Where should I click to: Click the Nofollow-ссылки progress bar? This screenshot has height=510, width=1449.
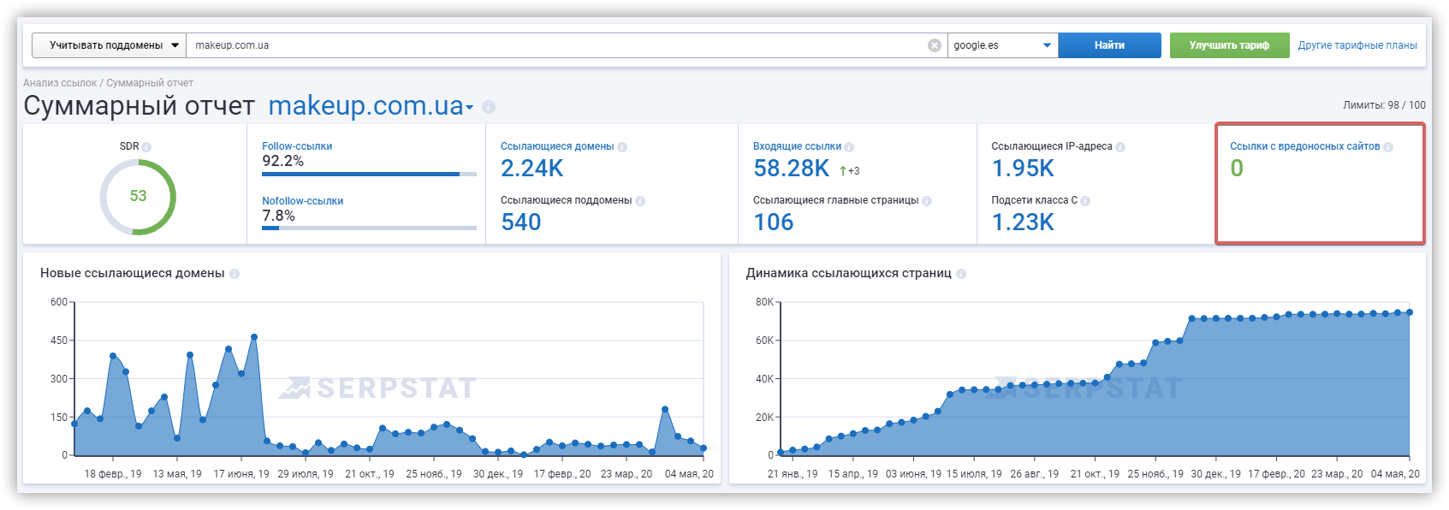(x=369, y=228)
